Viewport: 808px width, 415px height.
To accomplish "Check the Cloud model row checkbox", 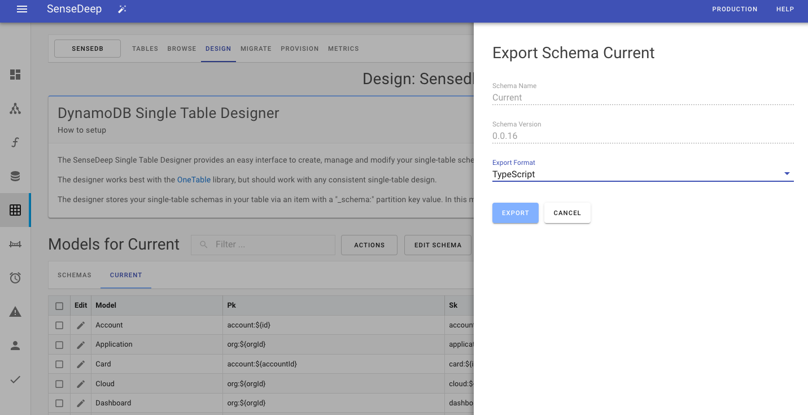I will pyautogui.click(x=59, y=383).
